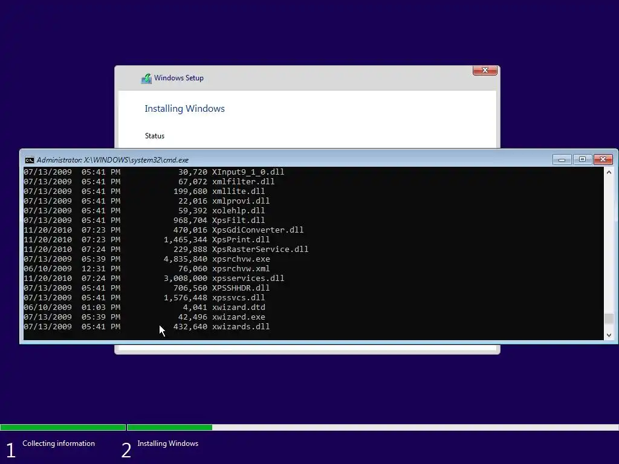Click the xpsrchvw.xml file name
The image size is (619, 464).
(x=241, y=269)
